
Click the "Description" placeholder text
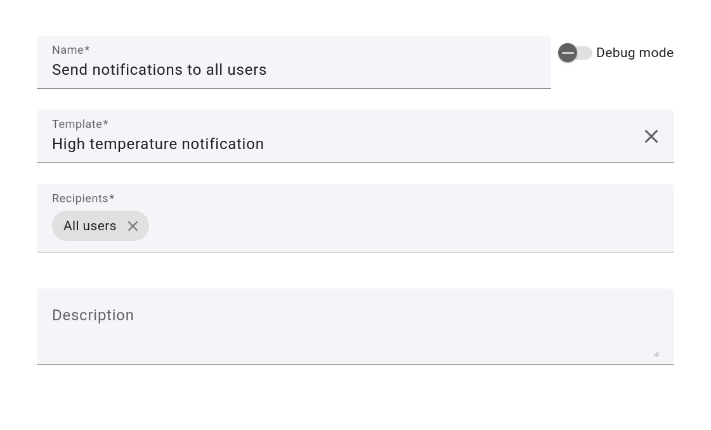pyautogui.click(x=93, y=315)
